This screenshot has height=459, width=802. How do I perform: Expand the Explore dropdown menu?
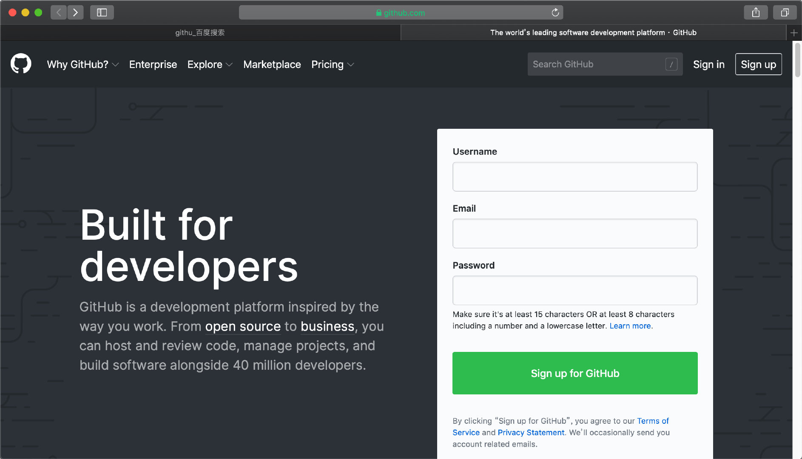click(210, 64)
